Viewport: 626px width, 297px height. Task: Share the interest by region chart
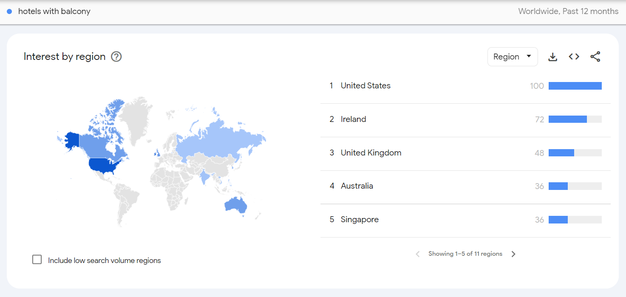(595, 57)
